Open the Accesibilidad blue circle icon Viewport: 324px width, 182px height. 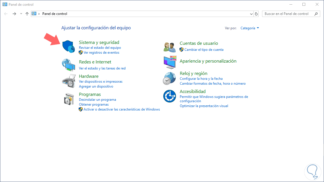[x=169, y=96]
